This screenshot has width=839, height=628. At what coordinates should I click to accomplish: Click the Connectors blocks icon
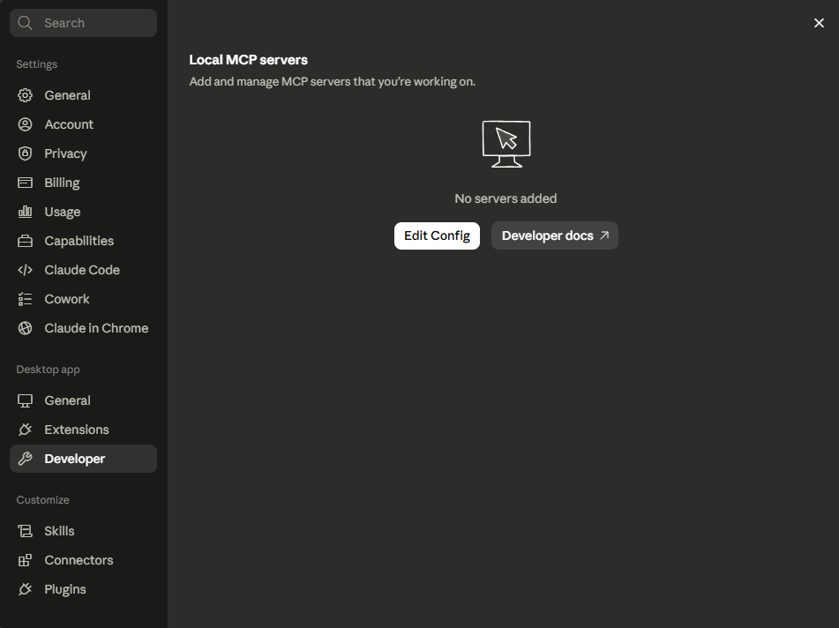[x=26, y=560]
